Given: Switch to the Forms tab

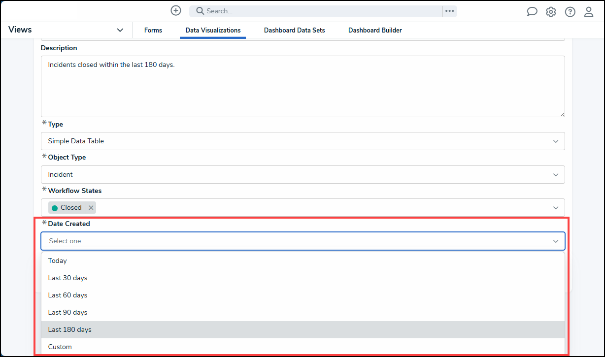Looking at the screenshot, I should click(153, 31).
